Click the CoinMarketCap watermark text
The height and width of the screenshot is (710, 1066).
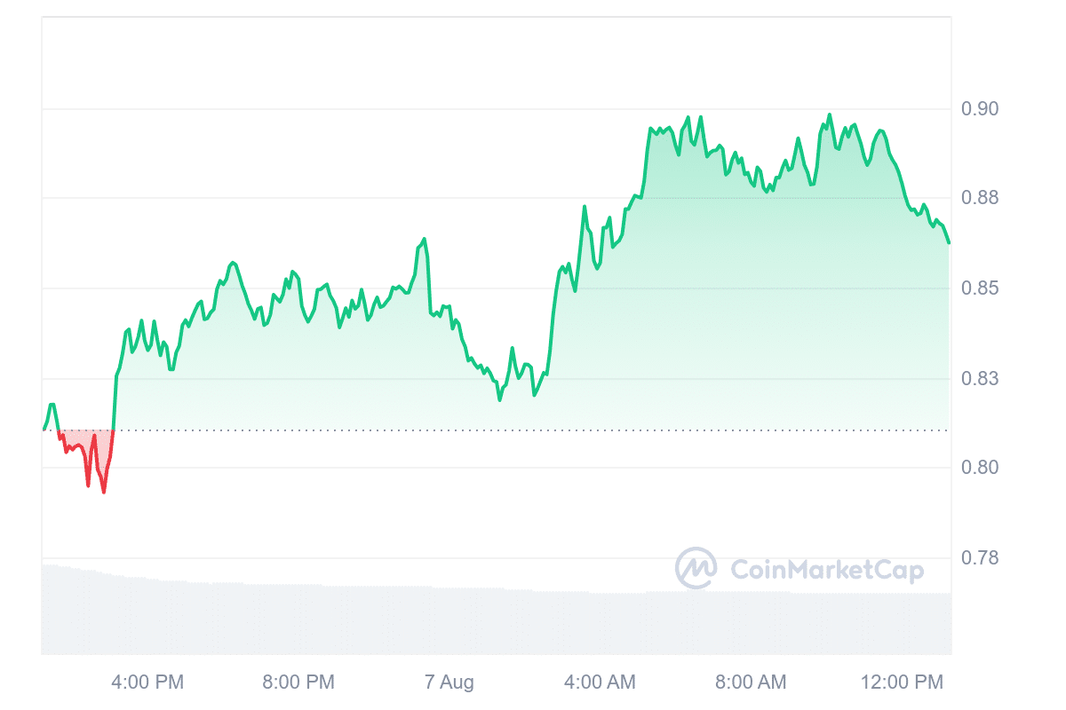(826, 570)
